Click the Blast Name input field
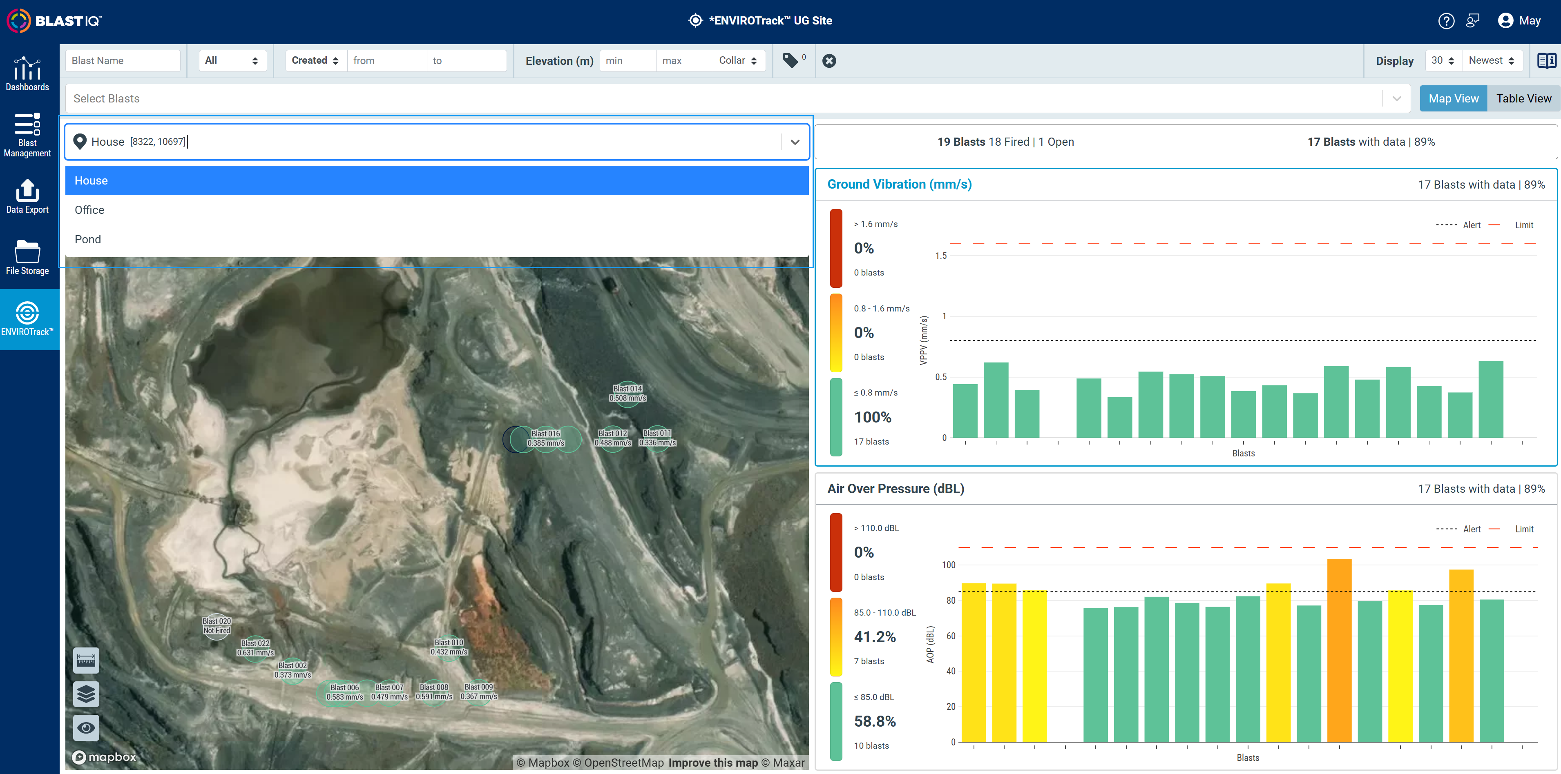1561x774 pixels. tap(123, 60)
